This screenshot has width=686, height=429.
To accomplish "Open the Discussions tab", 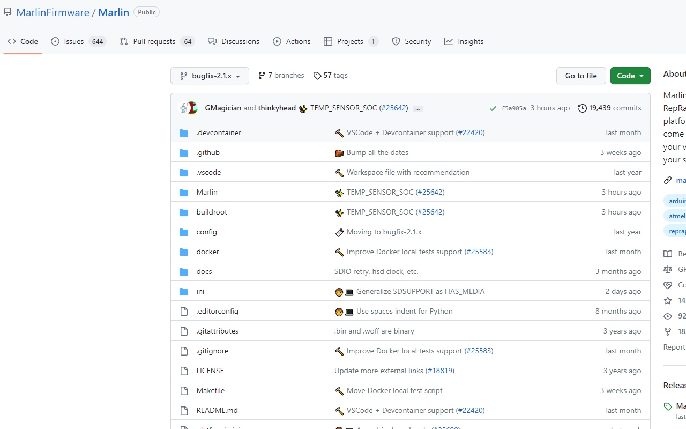I will (x=234, y=41).
